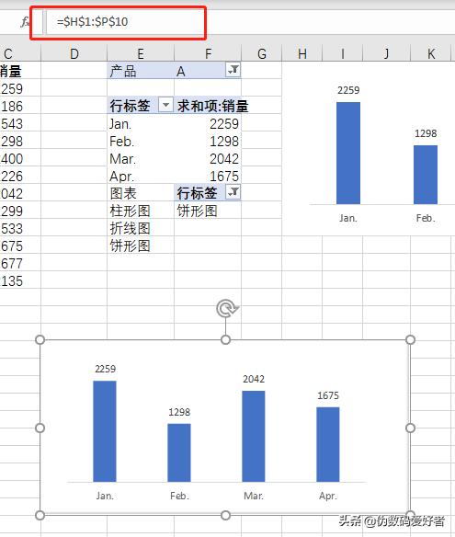Select column J header

(x=386, y=53)
